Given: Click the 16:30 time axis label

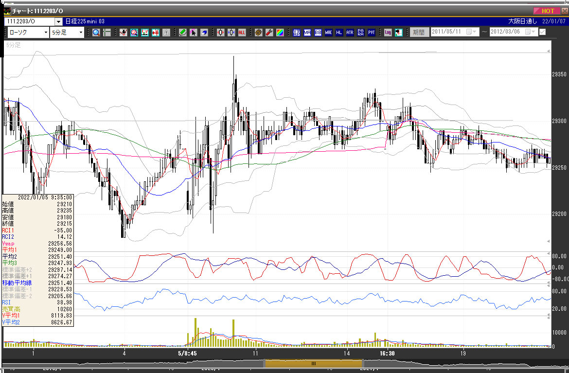Looking at the screenshot, I should 387,353.
